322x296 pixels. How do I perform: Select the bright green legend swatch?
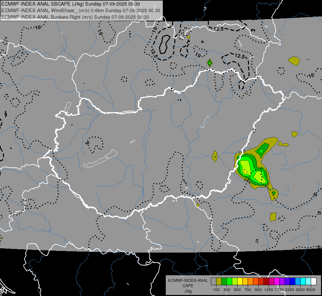click(229, 281)
